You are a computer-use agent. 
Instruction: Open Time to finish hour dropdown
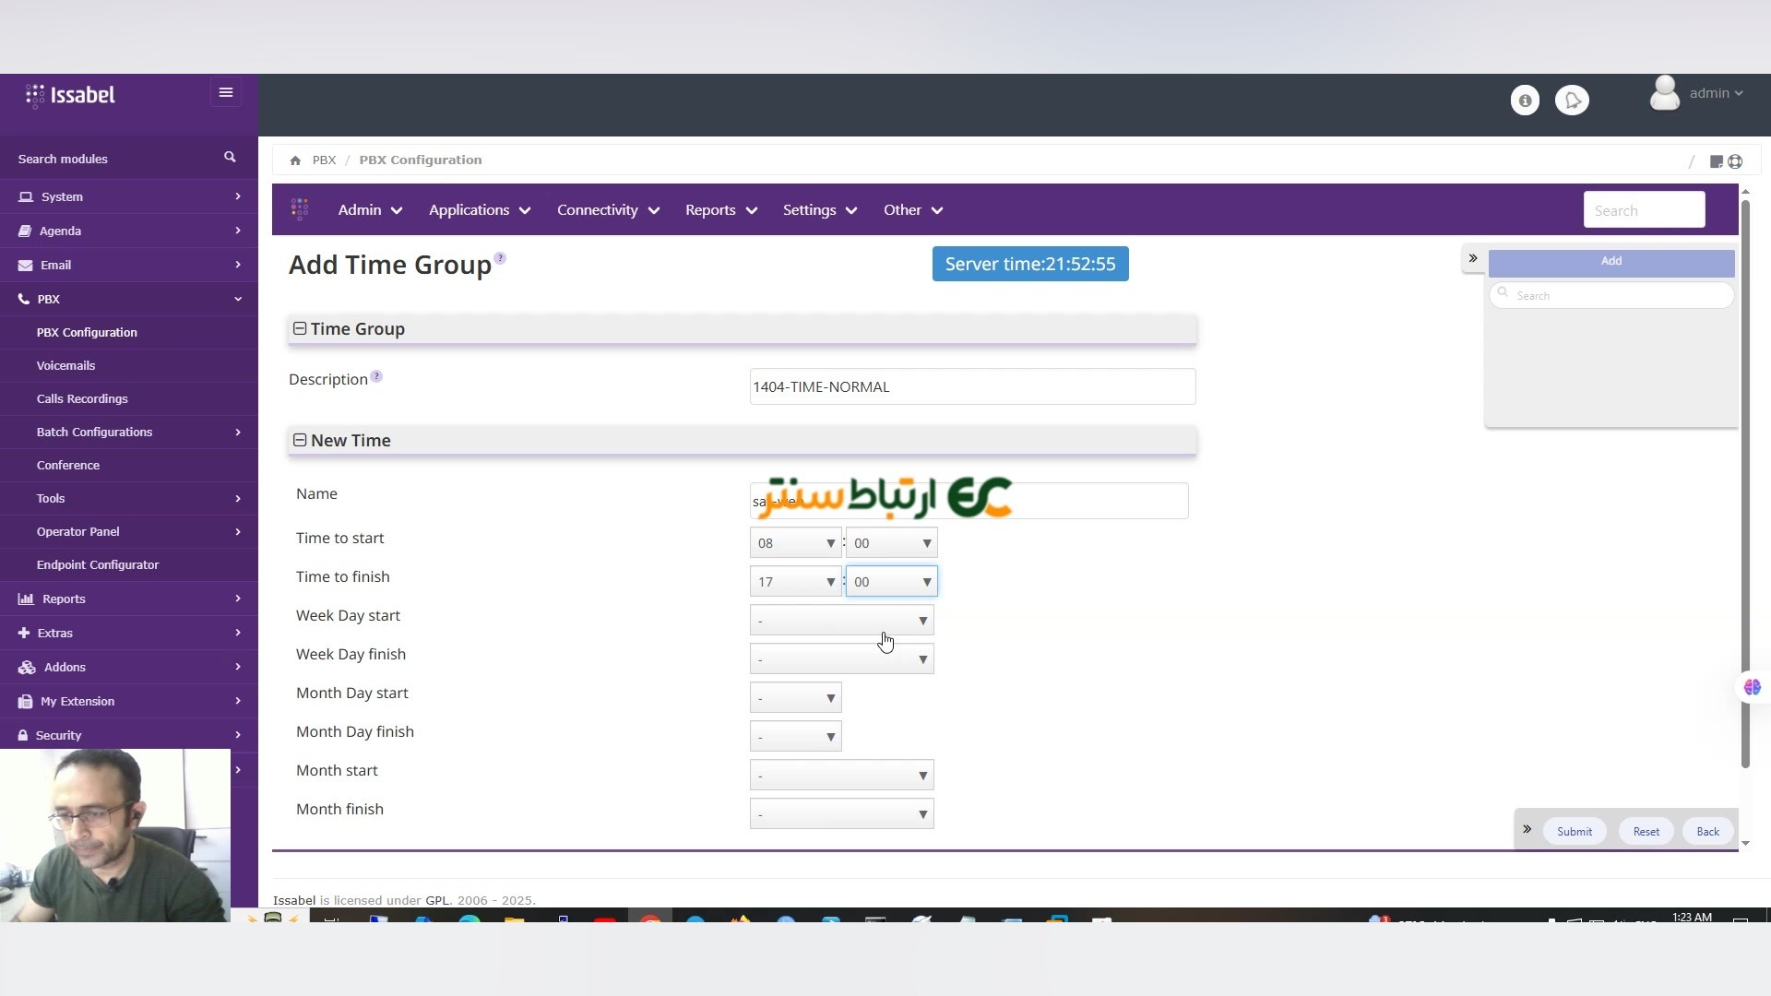(795, 582)
